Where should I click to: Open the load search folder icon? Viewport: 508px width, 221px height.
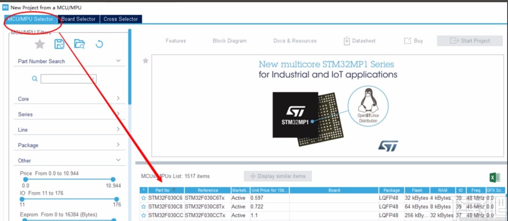tap(79, 44)
